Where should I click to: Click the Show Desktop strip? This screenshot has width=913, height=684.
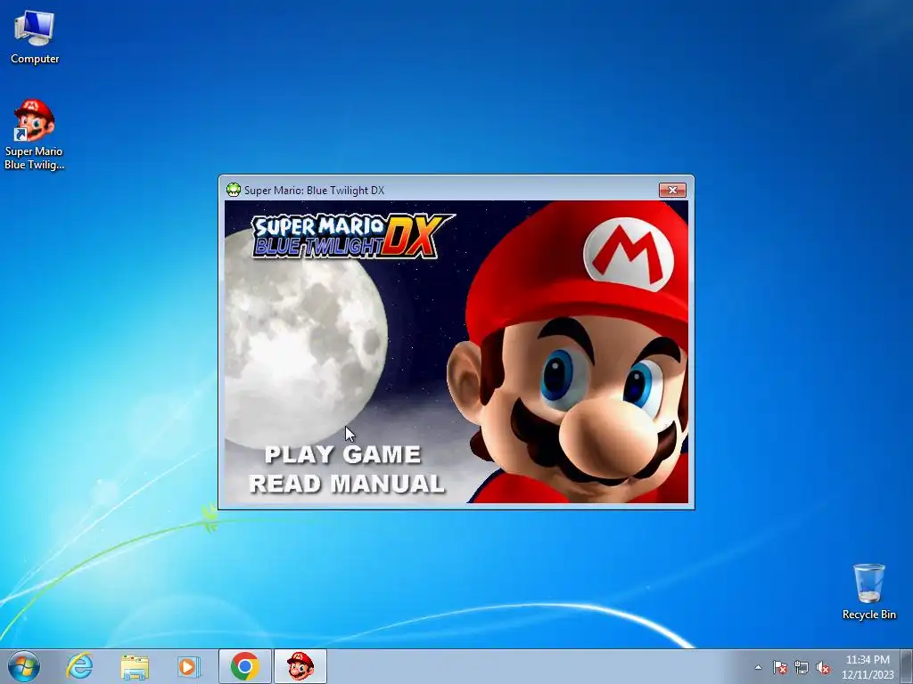[907, 666]
